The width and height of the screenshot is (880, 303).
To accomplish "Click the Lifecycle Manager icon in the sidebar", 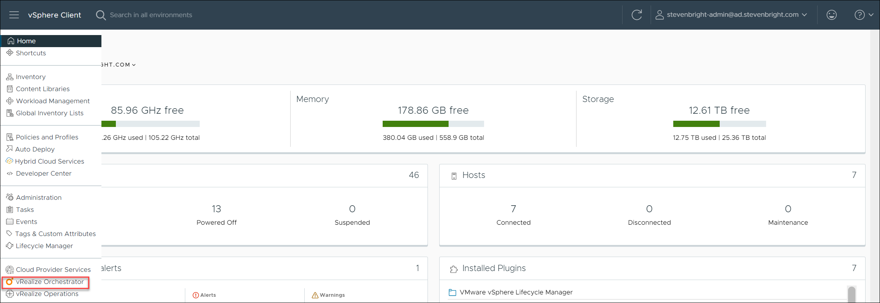I will (10, 246).
